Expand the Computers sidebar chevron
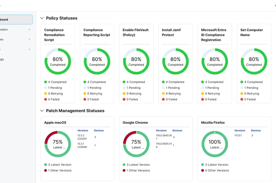276x183 pixels. click(x=29, y=30)
